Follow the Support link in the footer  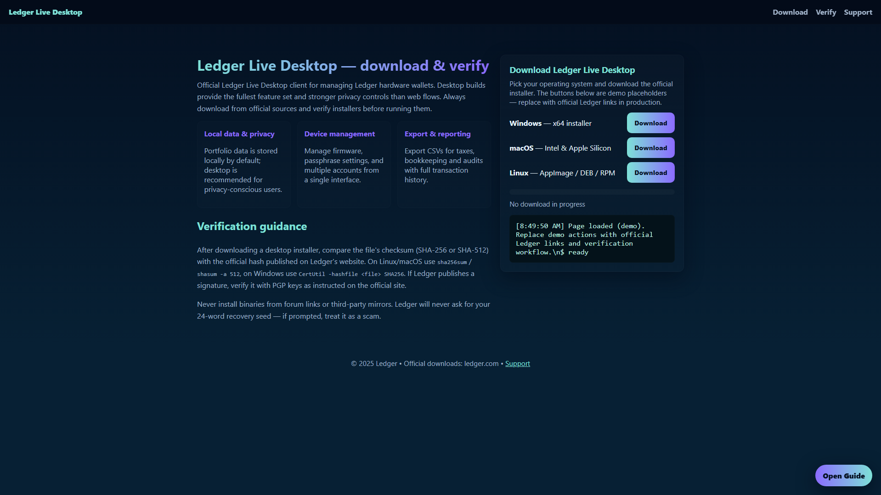pyautogui.click(x=518, y=364)
